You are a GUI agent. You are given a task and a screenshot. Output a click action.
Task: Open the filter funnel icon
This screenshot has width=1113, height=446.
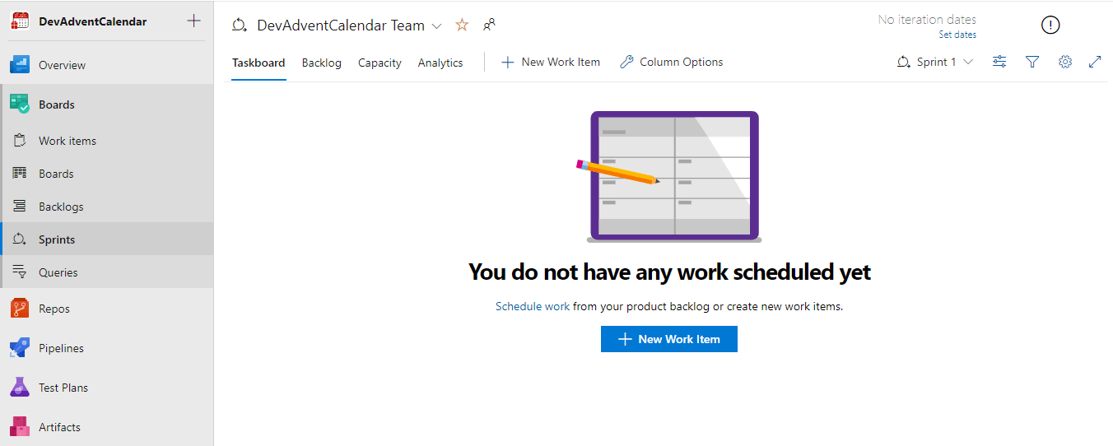(1032, 62)
